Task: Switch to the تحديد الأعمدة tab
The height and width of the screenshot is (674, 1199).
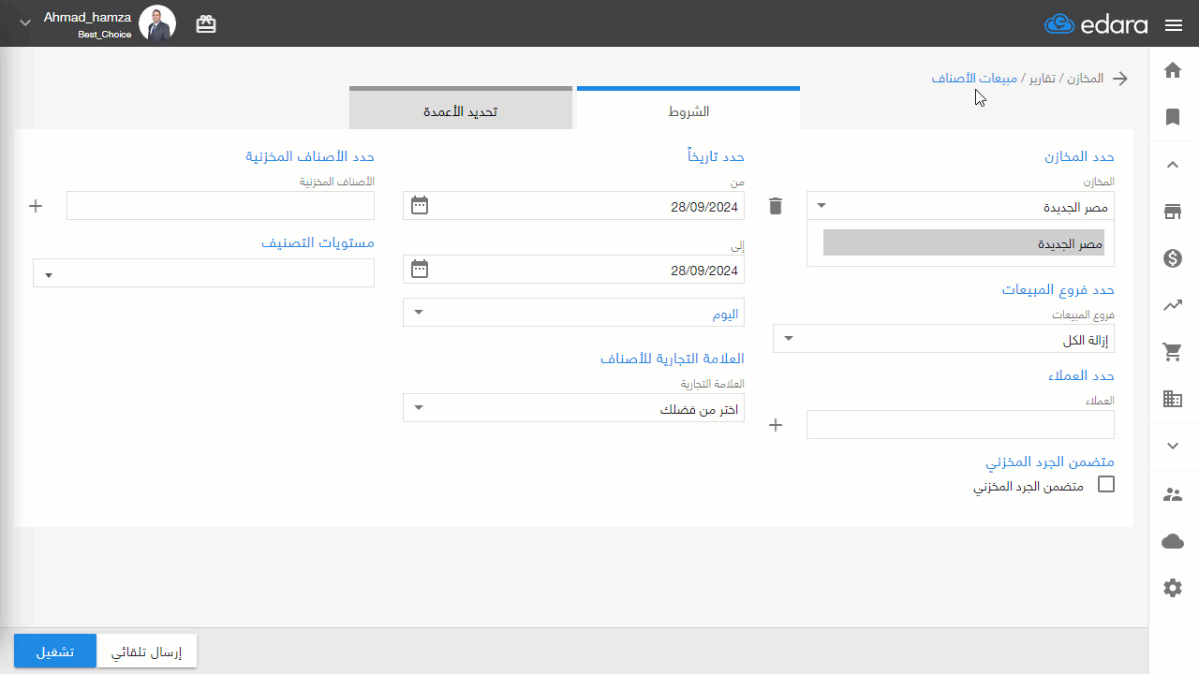Action: click(x=461, y=109)
